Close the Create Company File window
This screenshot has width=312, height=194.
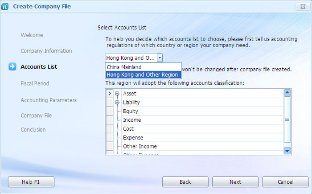303,7
